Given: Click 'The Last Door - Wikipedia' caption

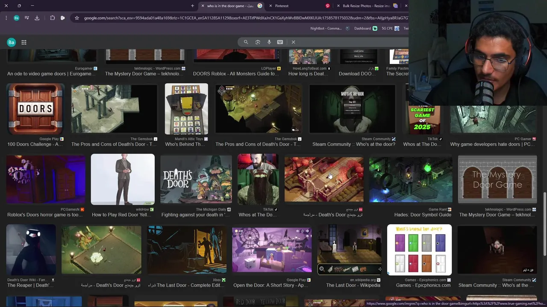Looking at the screenshot, I should 353,285.
